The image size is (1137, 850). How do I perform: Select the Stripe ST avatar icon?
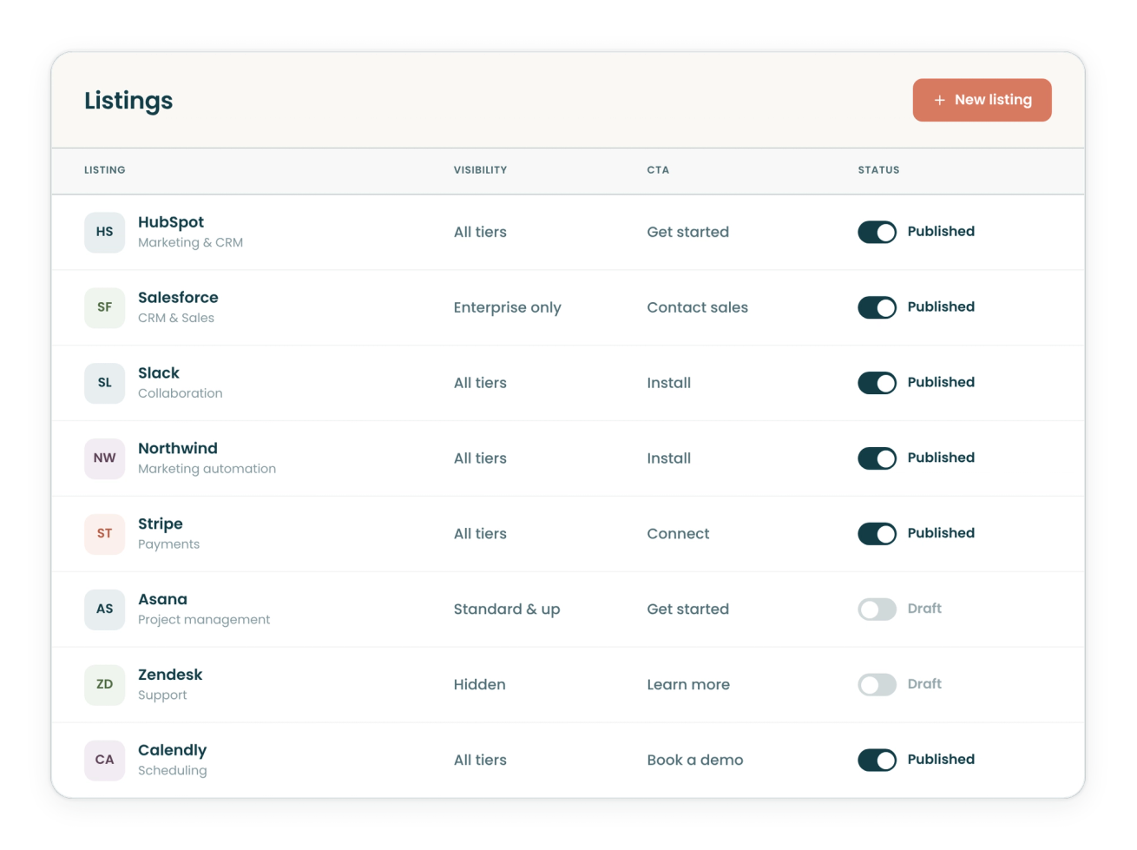[104, 534]
